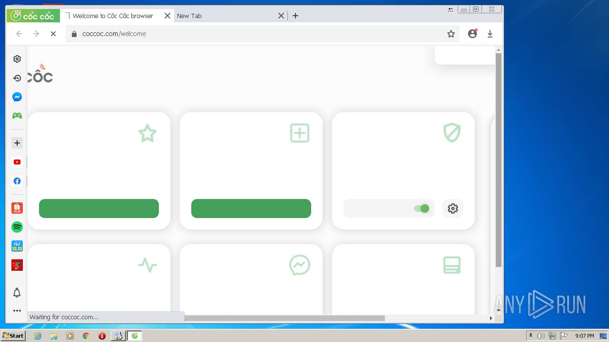The image size is (609, 342).
Task: Open the notifications bell in the sidebar
Action: 17,293
